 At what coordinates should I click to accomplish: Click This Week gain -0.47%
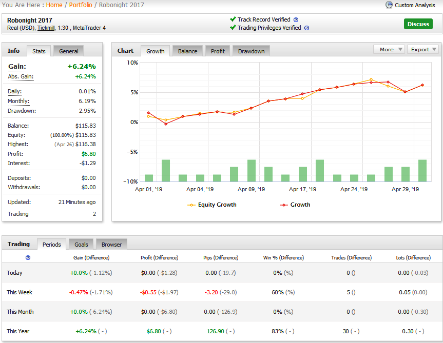coord(79,292)
